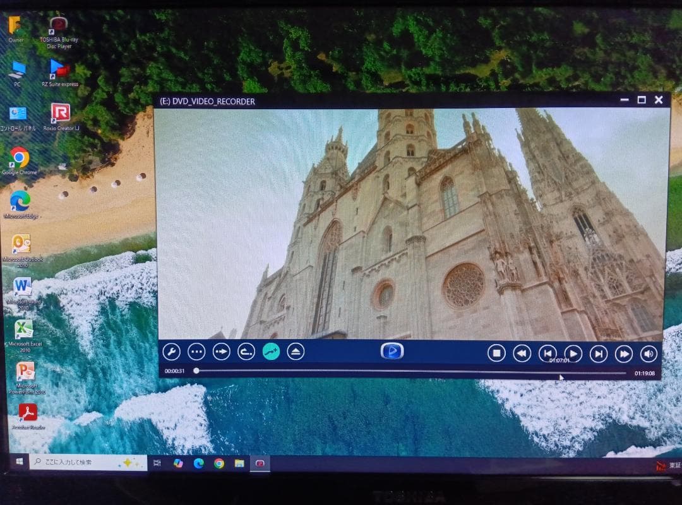Screen dimensions: 682x505
Task: Eject the disc with the eject button
Action: coord(296,352)
